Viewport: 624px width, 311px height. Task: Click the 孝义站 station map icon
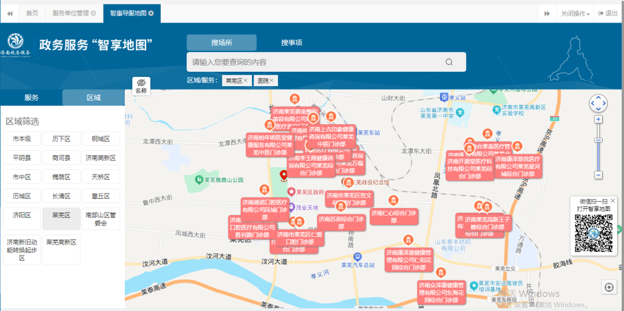(x=444, y=97)
